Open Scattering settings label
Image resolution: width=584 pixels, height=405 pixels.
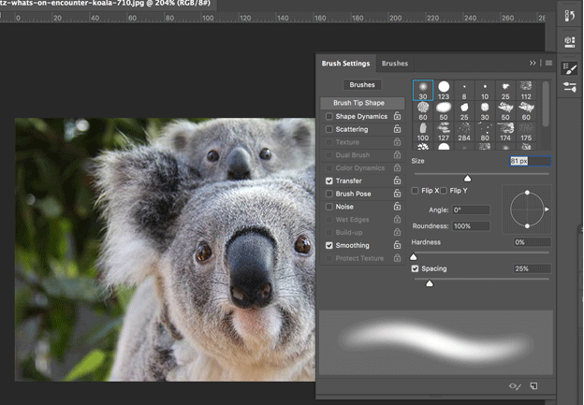point(352,129)
